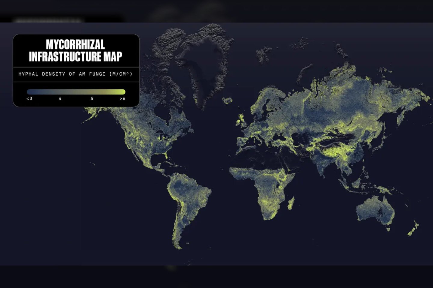Click the Mycorrhizal Infrastructure Map title

(x=75, y=51)
